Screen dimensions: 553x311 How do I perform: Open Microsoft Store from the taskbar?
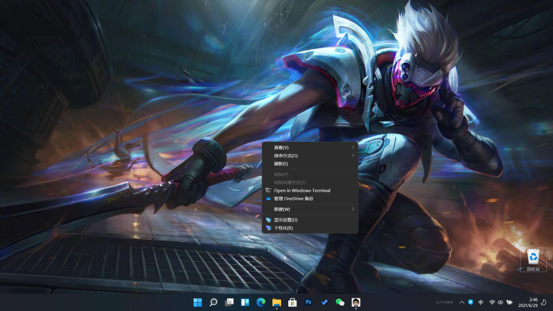point(292,302)
